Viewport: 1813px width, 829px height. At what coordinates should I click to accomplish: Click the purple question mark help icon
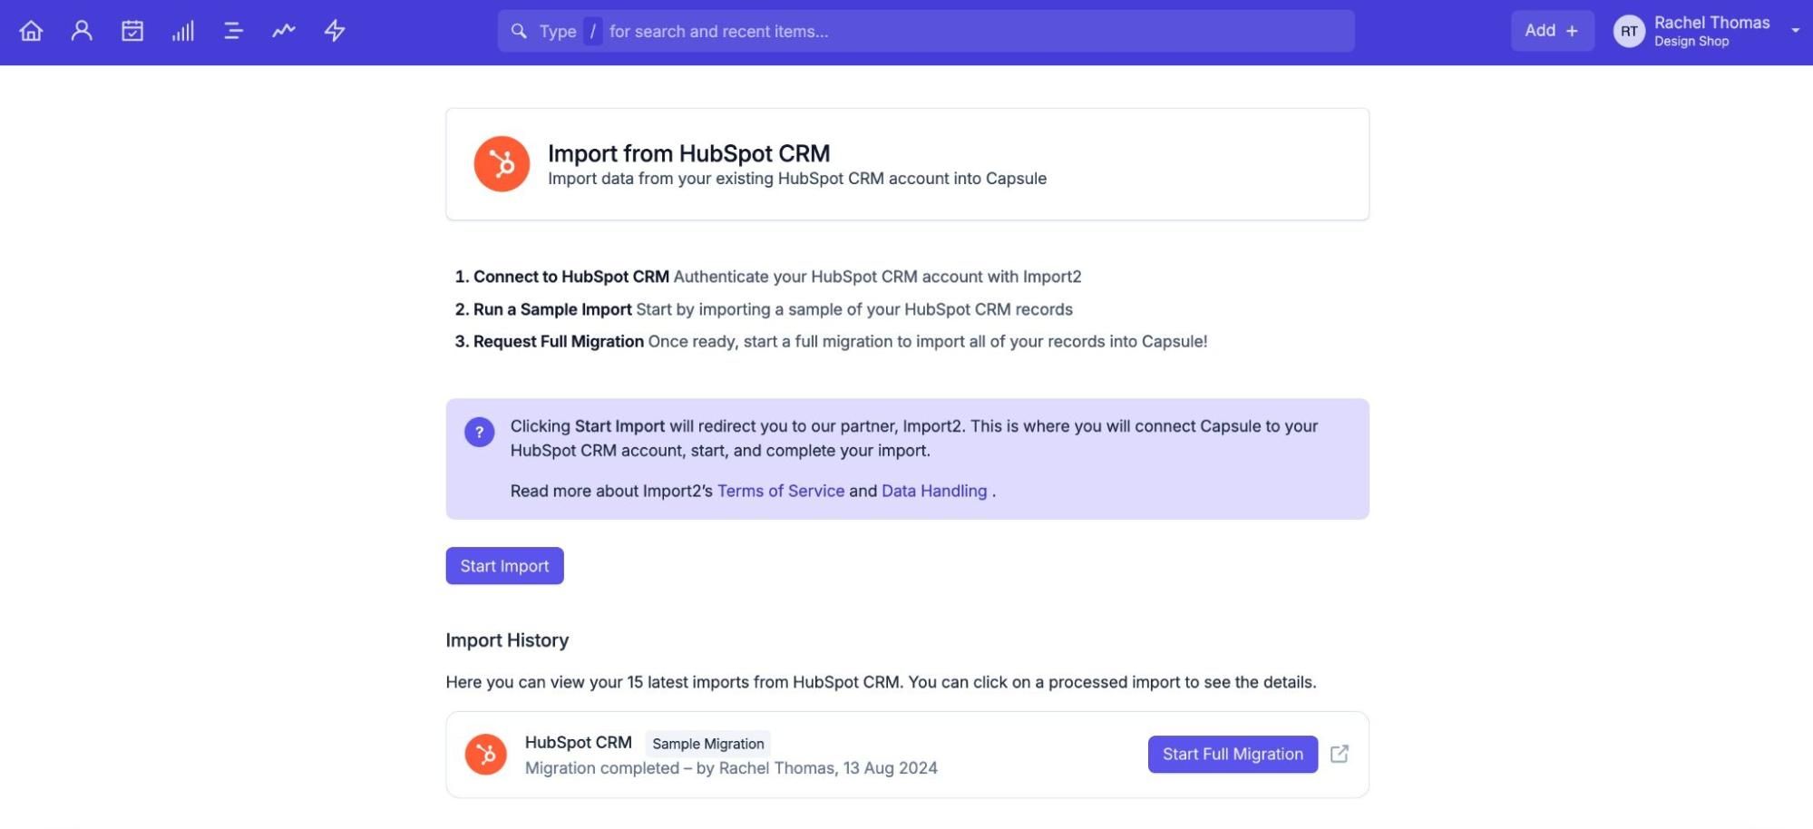click(x=480, y=432)
